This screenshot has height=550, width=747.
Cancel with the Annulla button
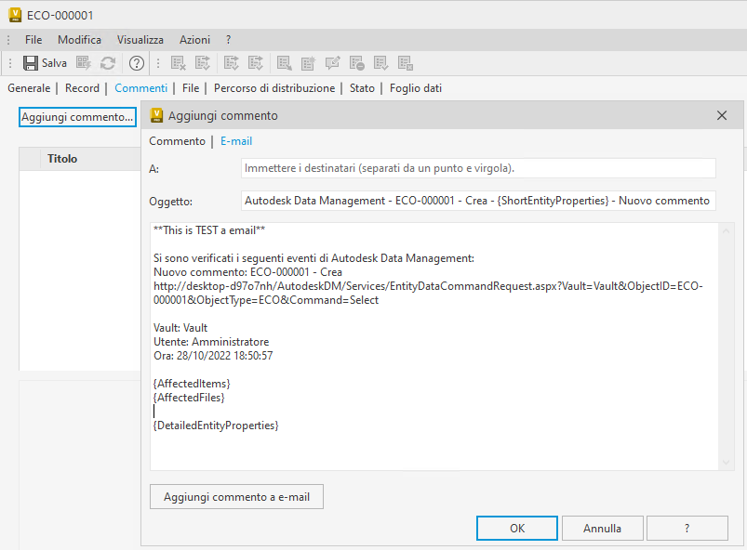pyautogui.click(x=602, y=528)
